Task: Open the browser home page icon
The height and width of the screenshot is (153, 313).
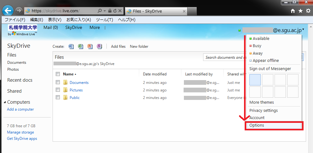Action: (x=293, y=11)
